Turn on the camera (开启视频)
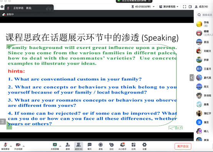 (18, 146)
